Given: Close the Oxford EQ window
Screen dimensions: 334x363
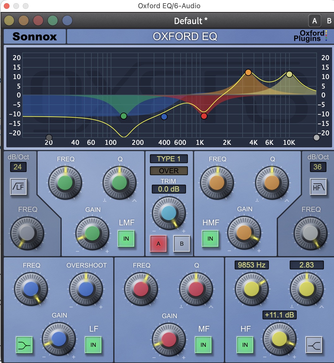Looking at the screenshot, I should coord(7,6).
